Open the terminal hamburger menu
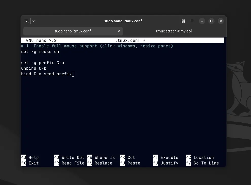 192,21
